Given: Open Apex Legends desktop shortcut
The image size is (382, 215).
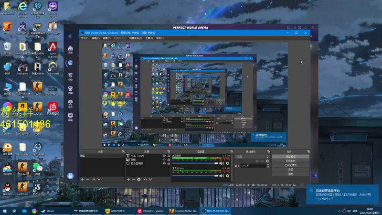Looking at the screenshot, I should [53, 50].
